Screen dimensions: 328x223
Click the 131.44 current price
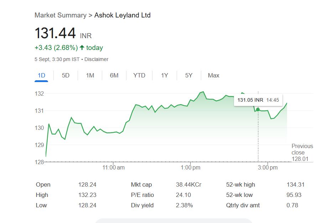pyautogui.click(x=55, y=34)
